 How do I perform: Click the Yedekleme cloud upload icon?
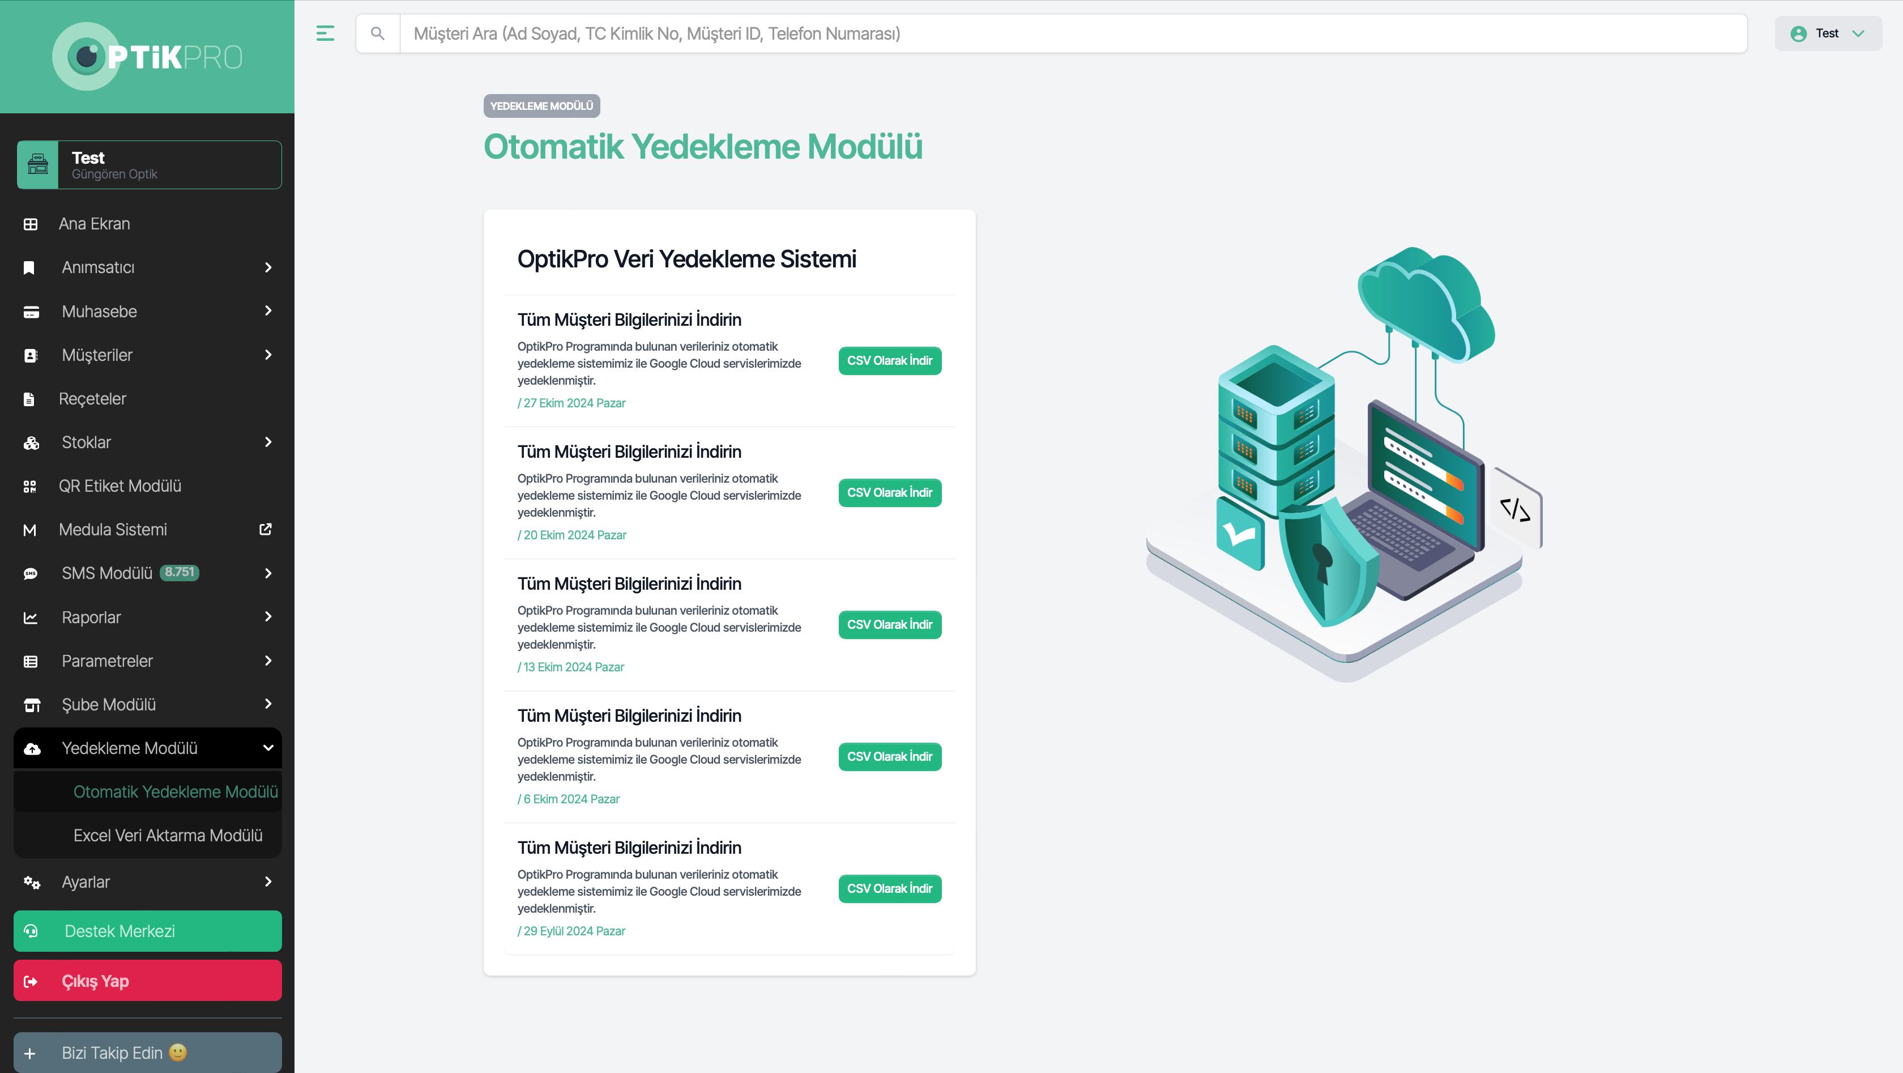[x=32, y=748]
